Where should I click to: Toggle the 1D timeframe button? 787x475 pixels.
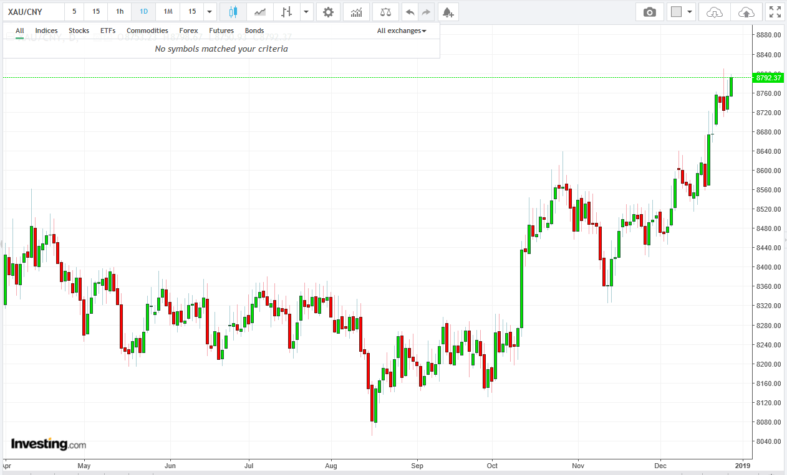point(143,12)
